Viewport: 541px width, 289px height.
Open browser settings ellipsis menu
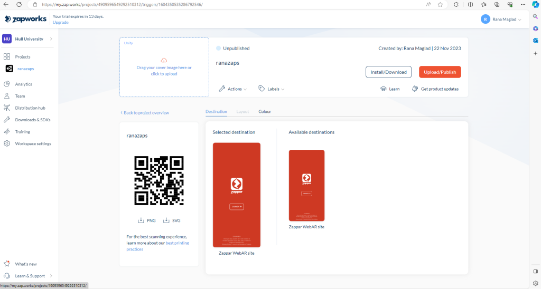tap(523, 4)
